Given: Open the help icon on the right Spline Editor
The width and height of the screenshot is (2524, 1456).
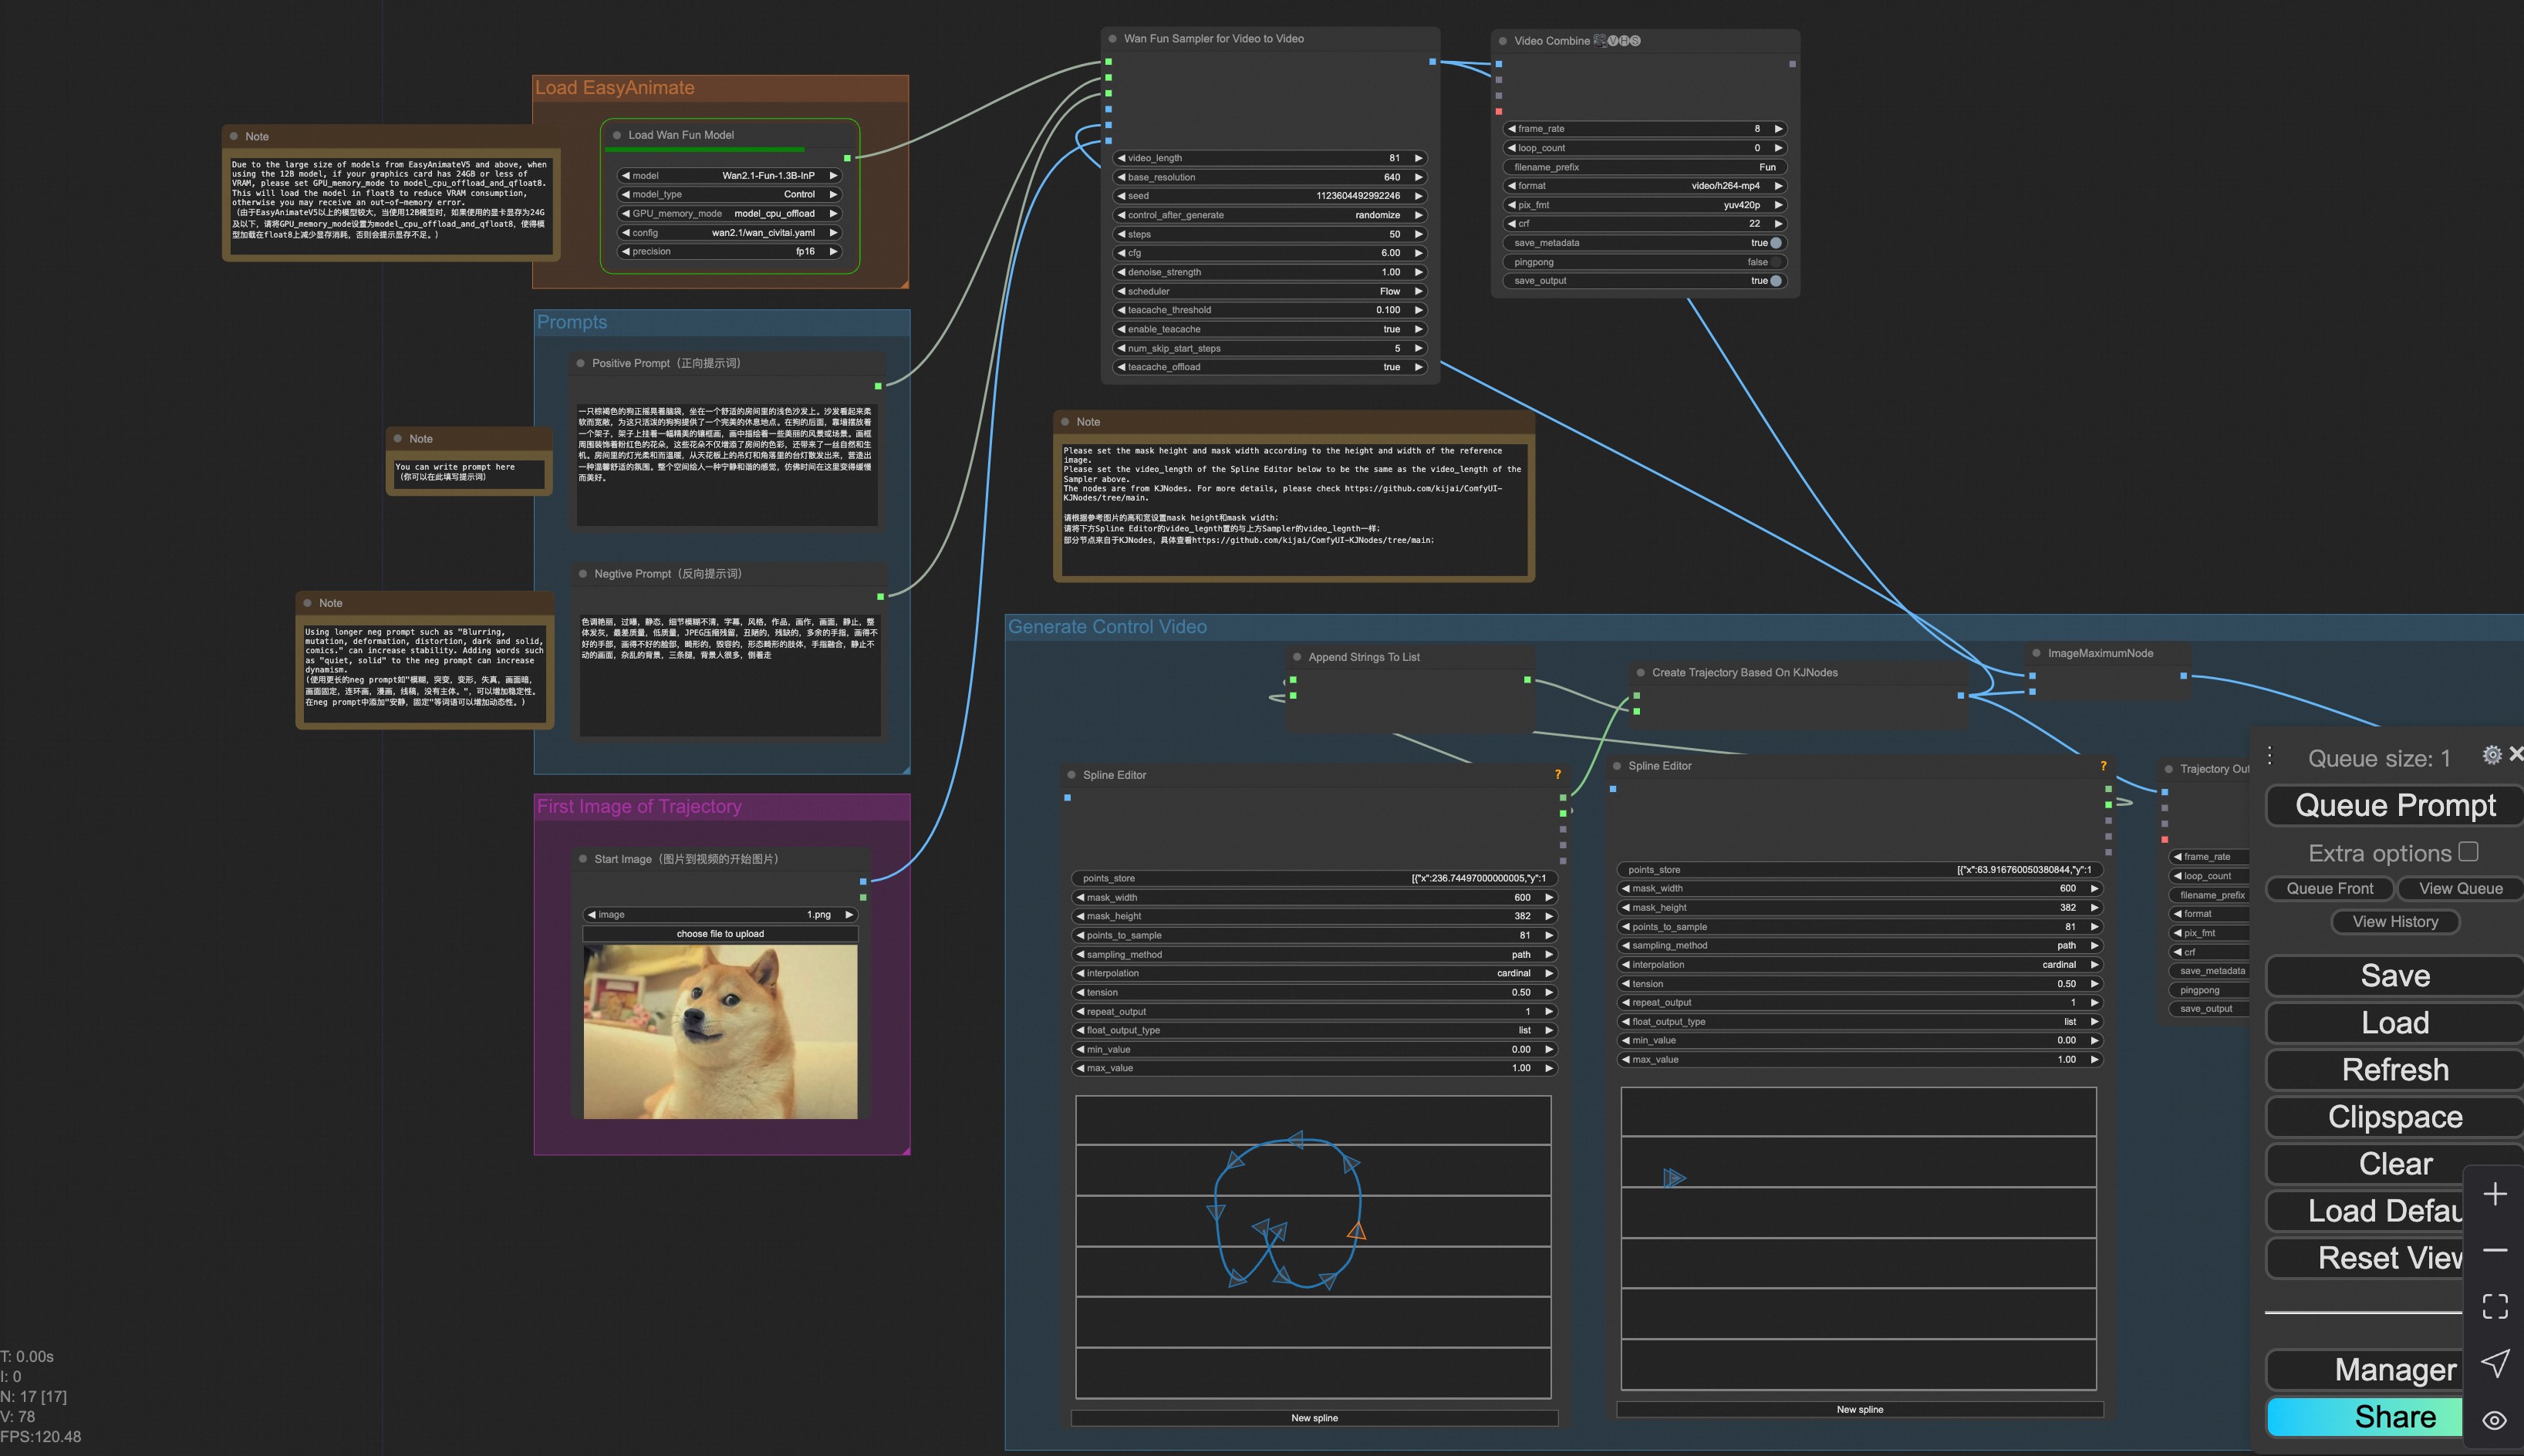Looking at the screenshot, I should [x=2103, y=766].
